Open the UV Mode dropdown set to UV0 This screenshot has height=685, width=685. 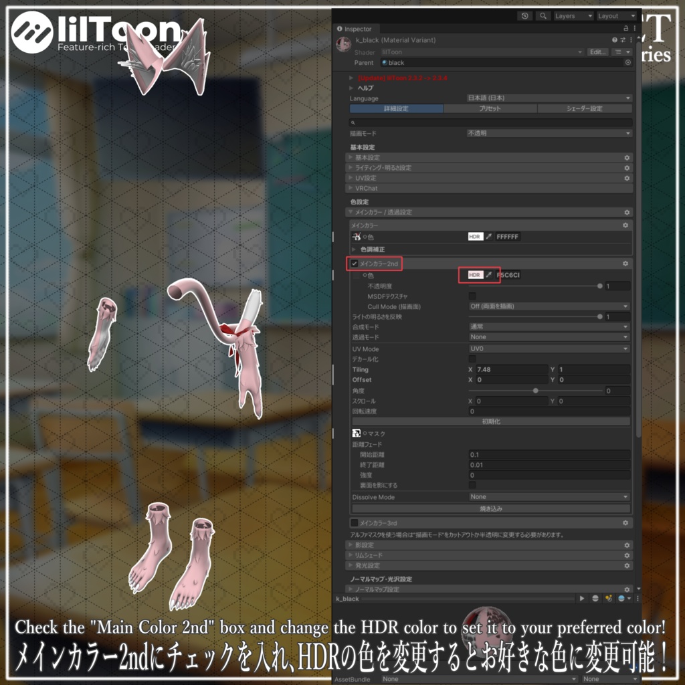(x=549, y=349)
